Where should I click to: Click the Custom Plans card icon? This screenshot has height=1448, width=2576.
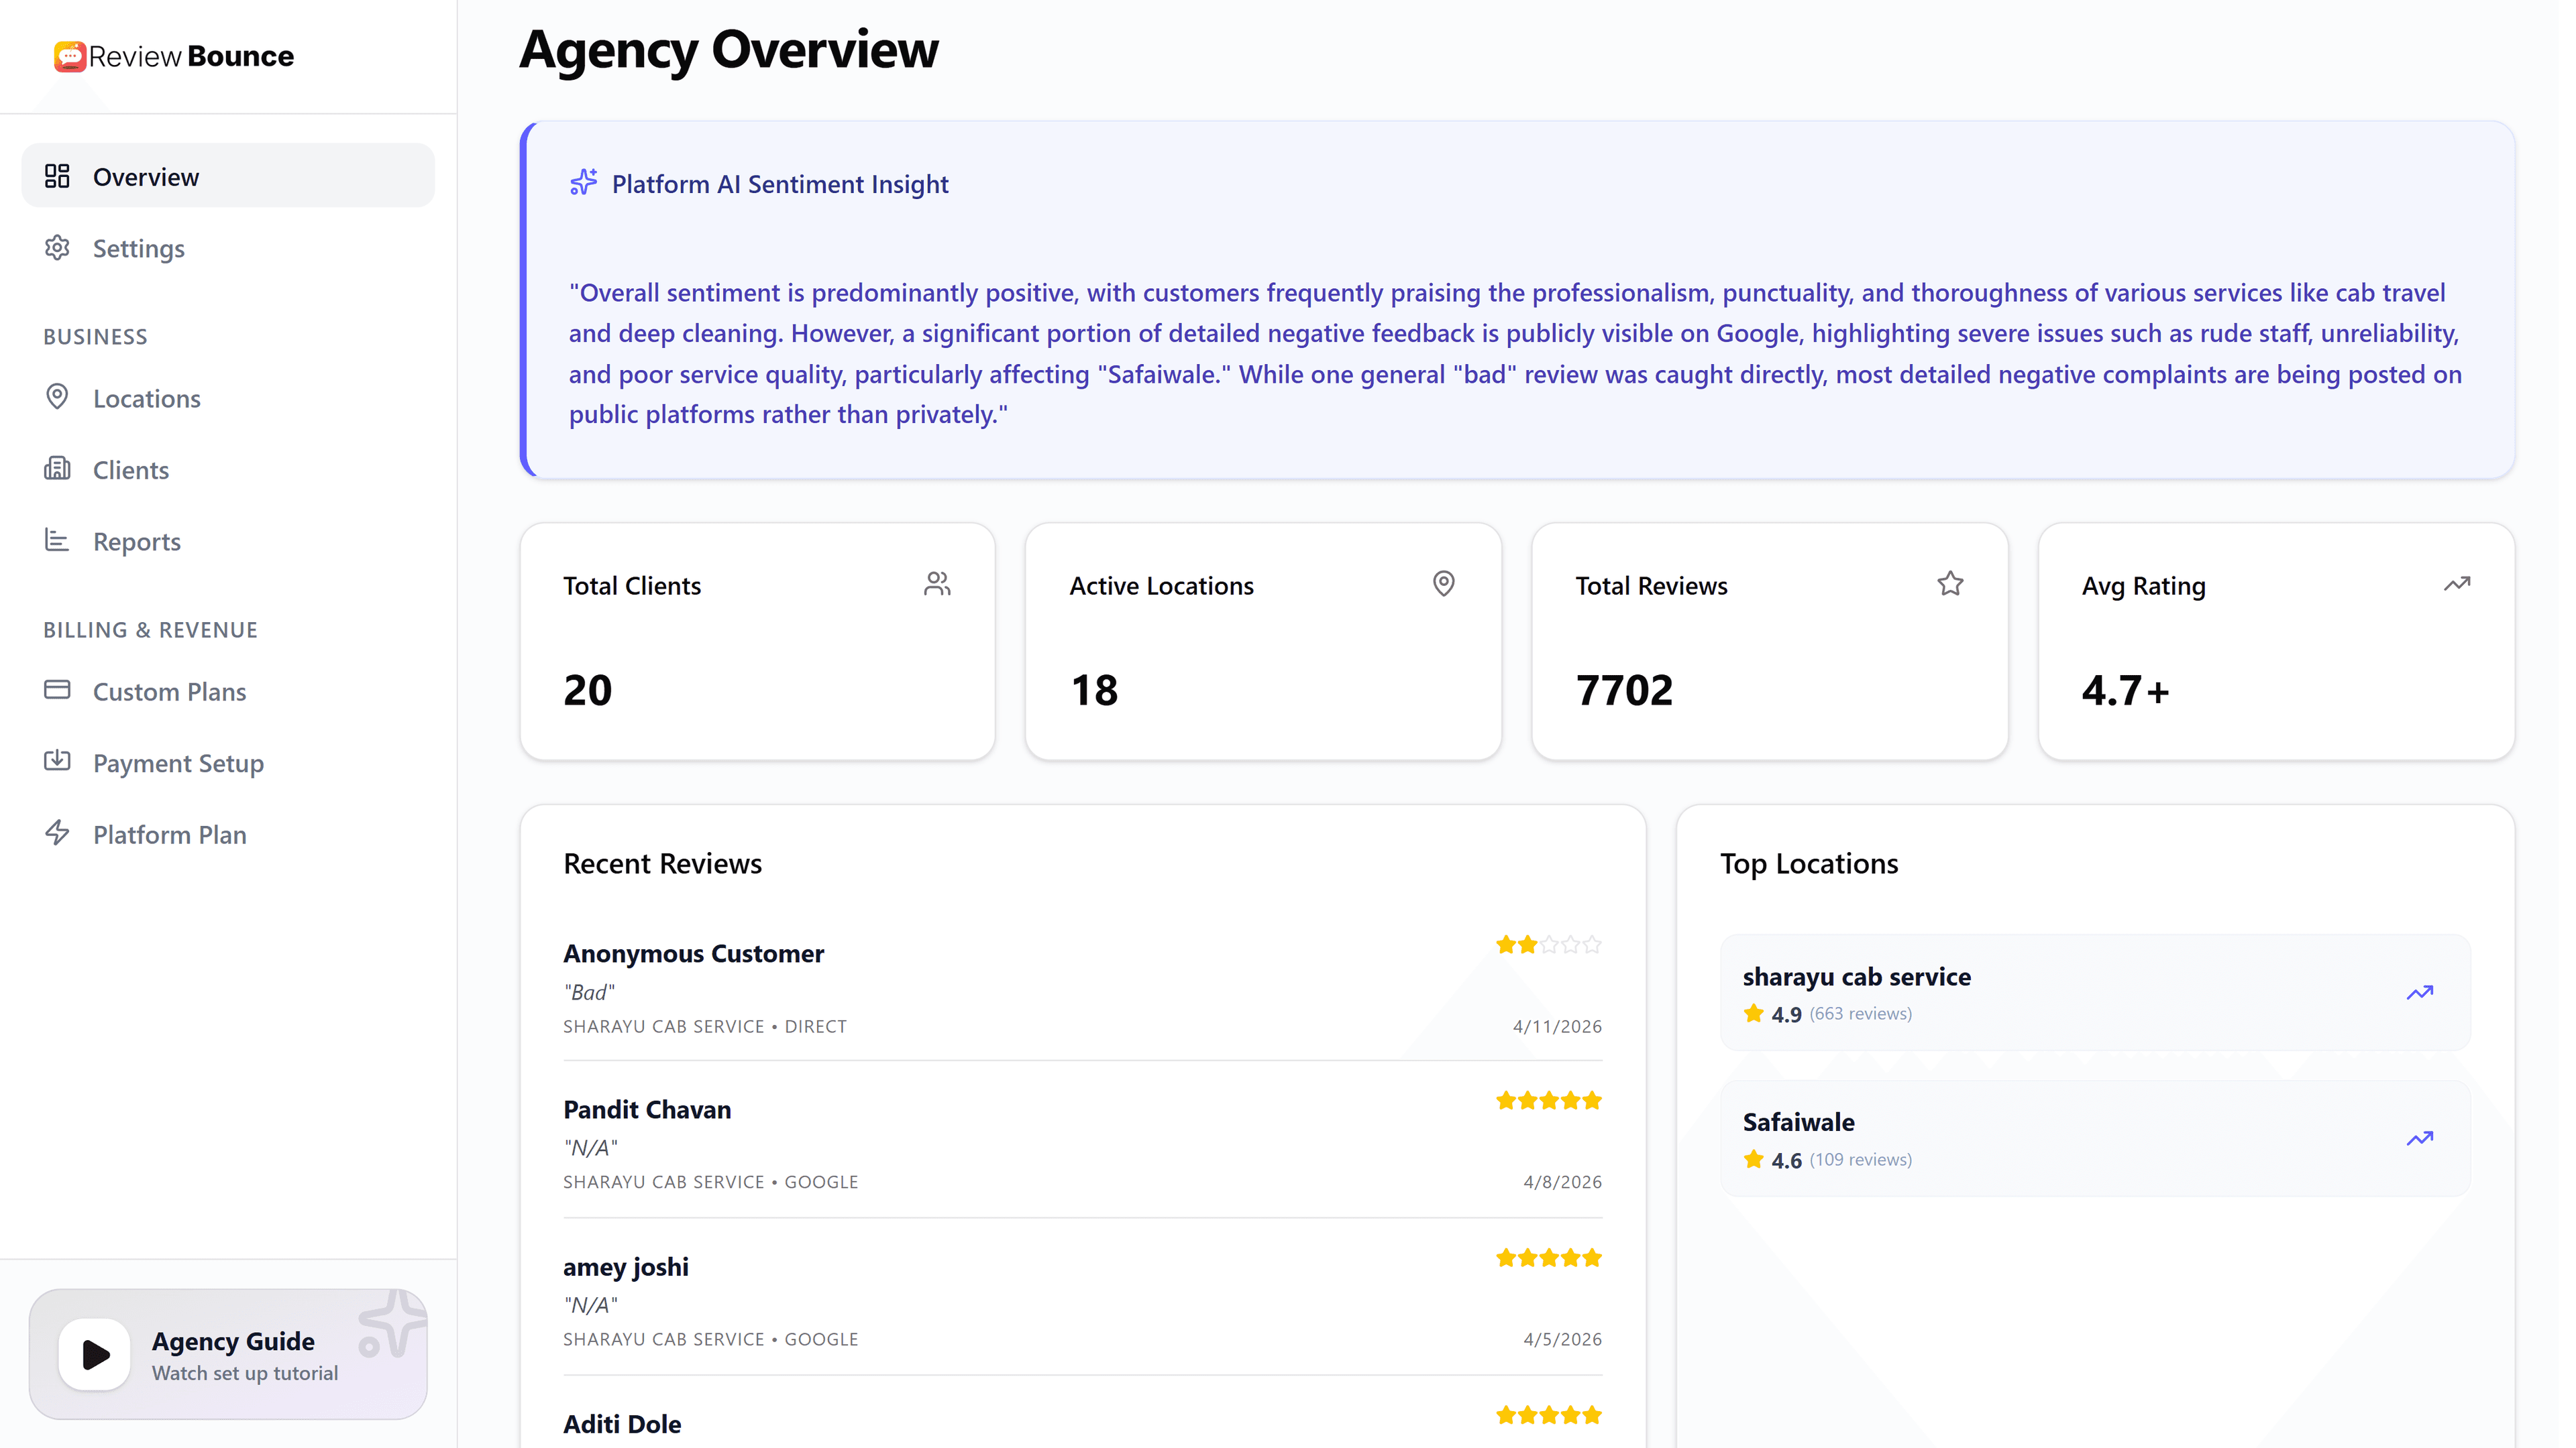(57, 690)
